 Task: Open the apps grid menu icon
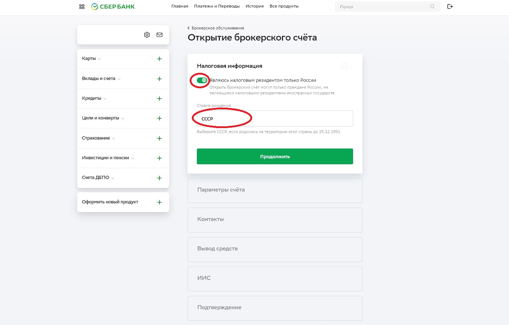click(x=82, y=6)
